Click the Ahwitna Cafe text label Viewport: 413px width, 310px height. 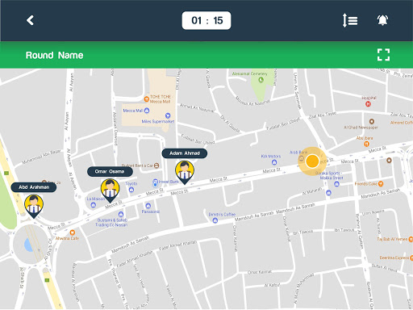[x=67, y=238]
